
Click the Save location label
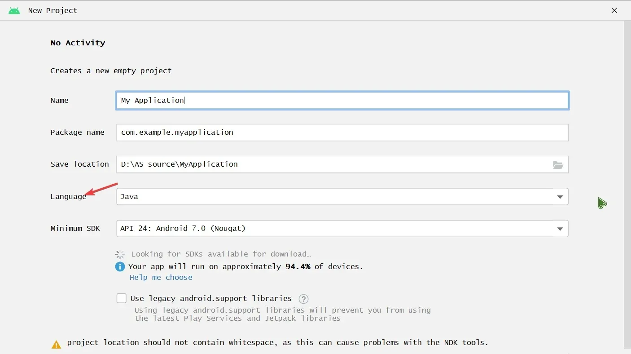(80, 164)
